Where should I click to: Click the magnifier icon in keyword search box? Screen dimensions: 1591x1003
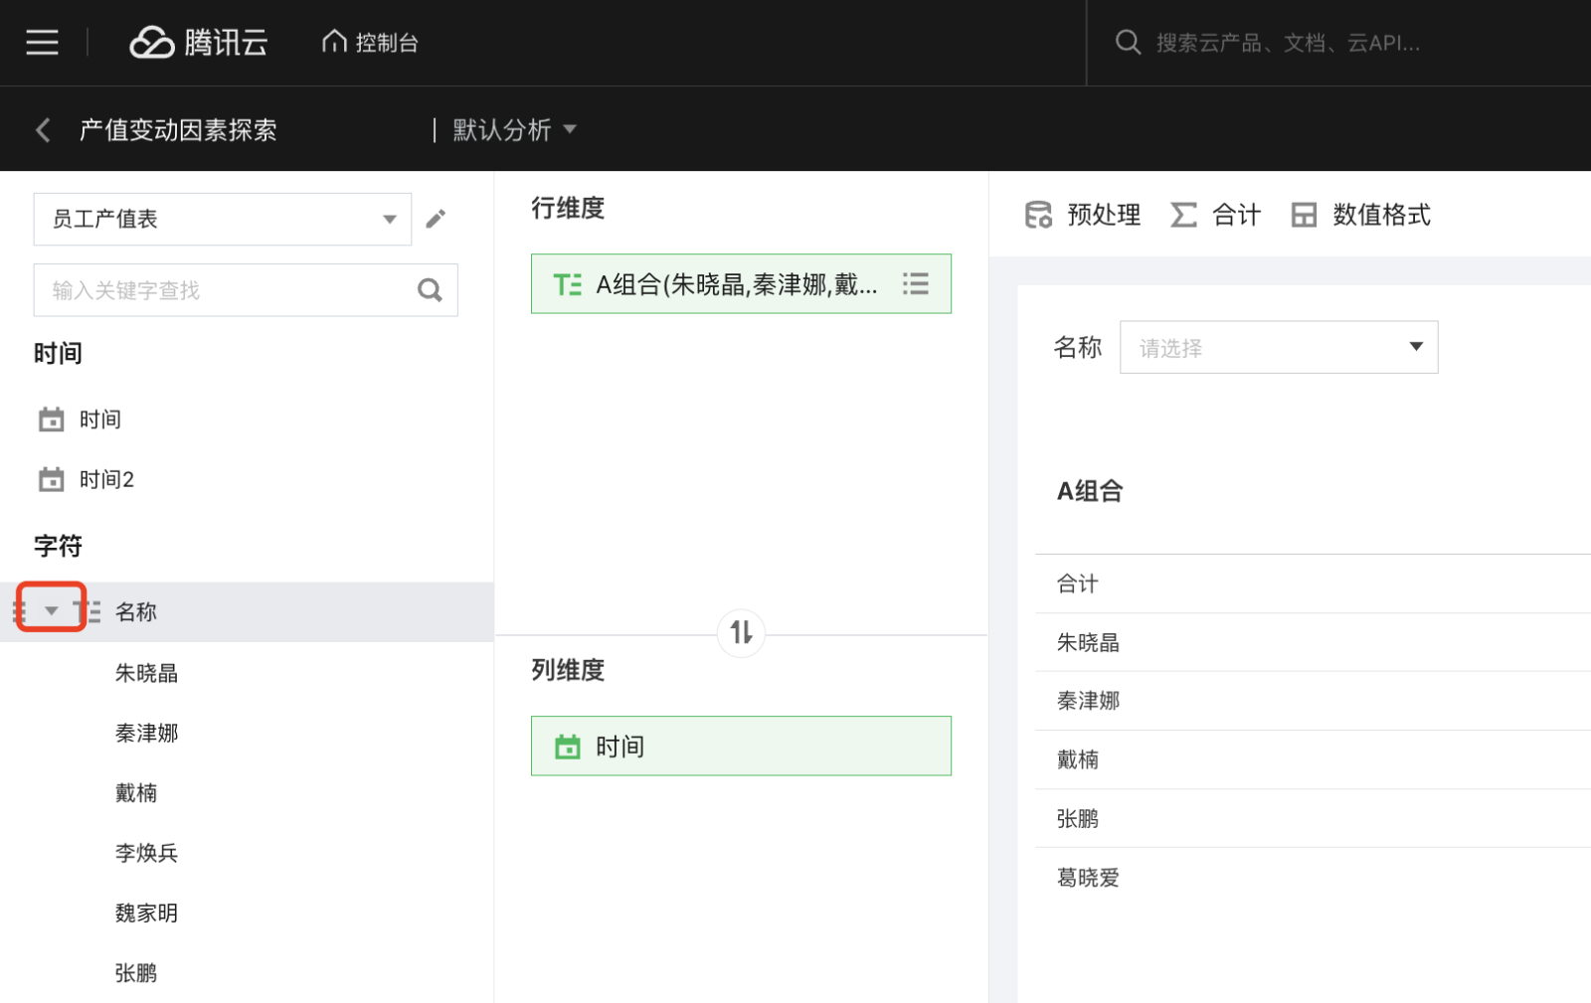[430, 290]
